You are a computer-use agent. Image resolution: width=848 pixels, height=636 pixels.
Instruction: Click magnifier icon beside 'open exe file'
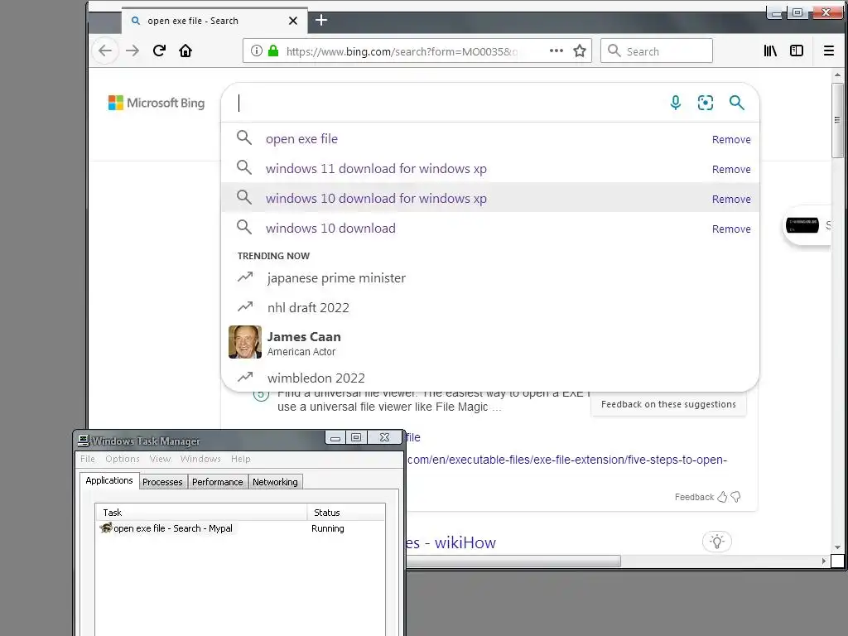pos(244,138)
